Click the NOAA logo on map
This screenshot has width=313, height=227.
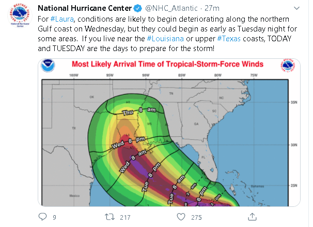tap(48, 66)
